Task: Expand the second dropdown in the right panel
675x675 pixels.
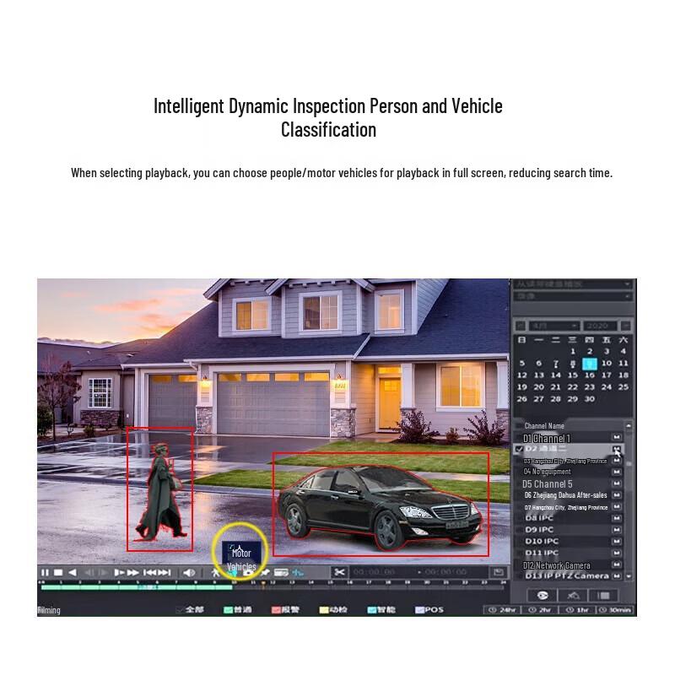Action: (573, 297)
